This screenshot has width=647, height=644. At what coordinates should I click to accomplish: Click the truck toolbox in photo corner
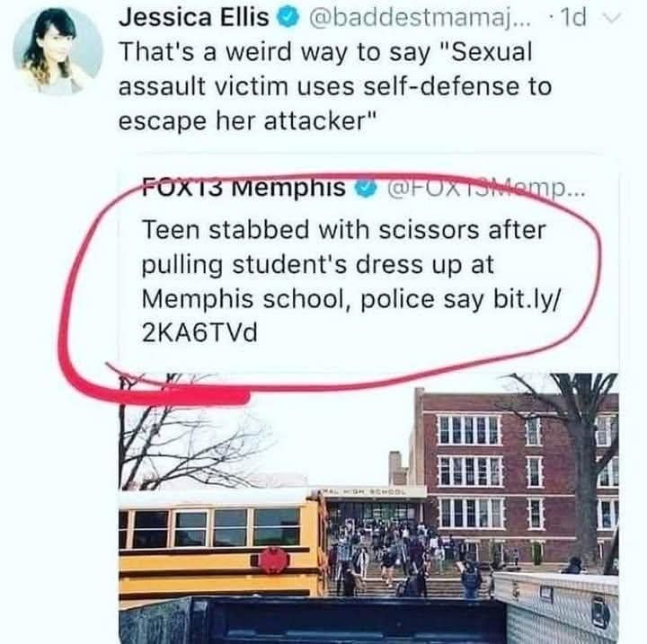coord(557,606)
